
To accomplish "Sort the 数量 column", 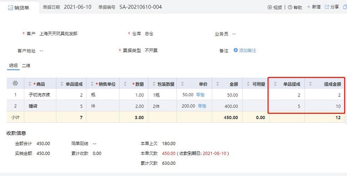I will coord(126,84).
